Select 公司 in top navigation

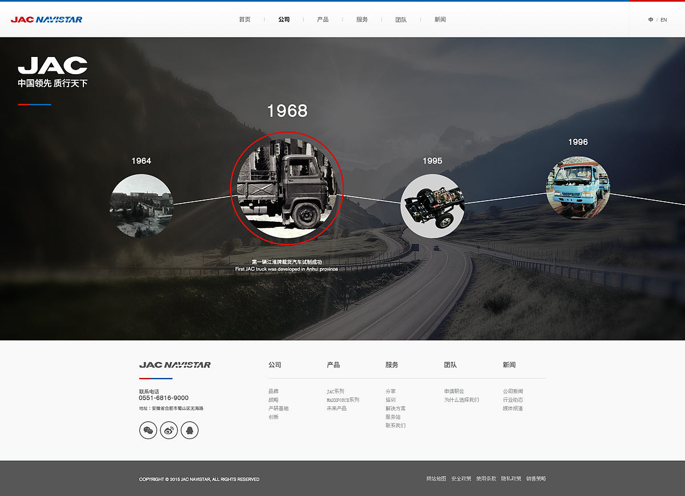[x=284, y=19]
